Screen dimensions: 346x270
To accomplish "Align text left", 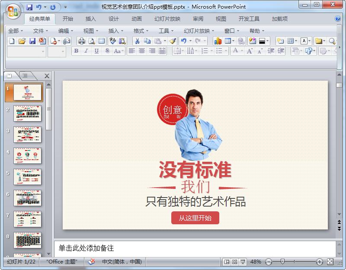I will (x=132, y=51).
